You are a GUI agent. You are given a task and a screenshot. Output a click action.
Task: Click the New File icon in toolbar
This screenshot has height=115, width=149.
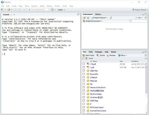(2, 10)
